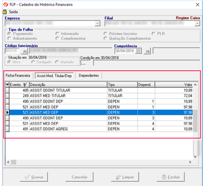The height and width of the screenshot is (186, 203).
Task: Open the Competência calendar picker
Action: (x=138, y=51)
